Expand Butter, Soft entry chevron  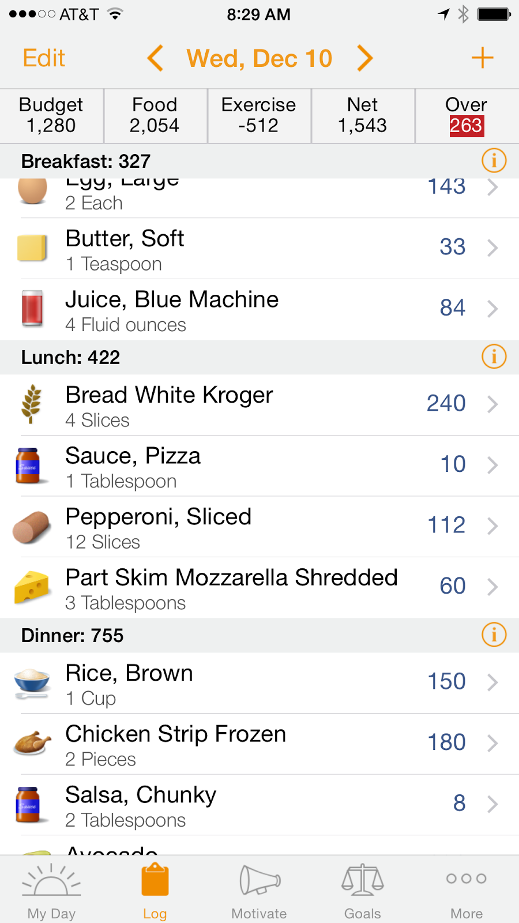[x=492, y=248]
